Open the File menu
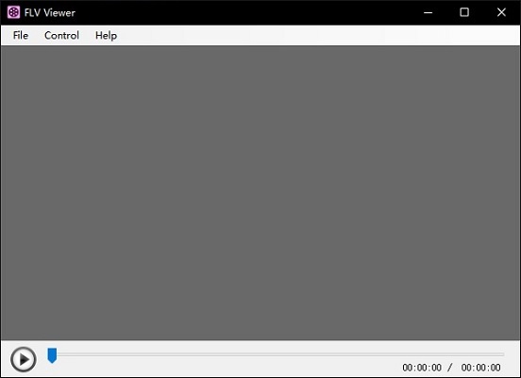This screenshot has height=378, width=521. click(20, 35)
